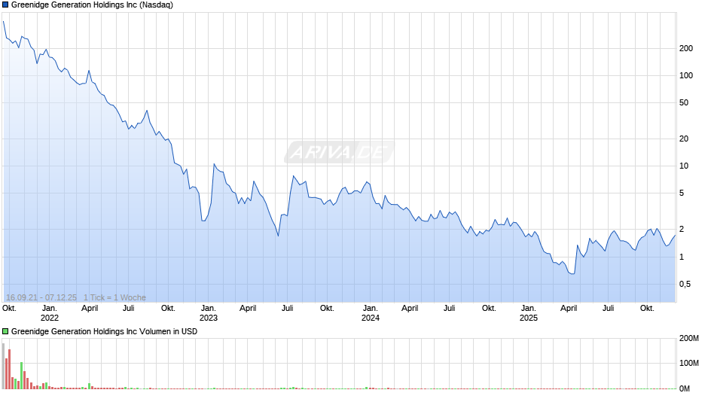
Task: Click the price spike near January 2023
Action: [x=214, y=164]
